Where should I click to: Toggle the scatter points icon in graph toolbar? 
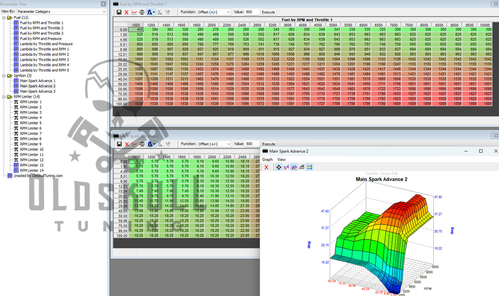(286, 167)
